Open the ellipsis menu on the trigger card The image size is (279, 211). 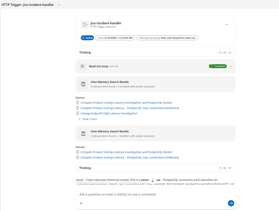tap(227, 25)
